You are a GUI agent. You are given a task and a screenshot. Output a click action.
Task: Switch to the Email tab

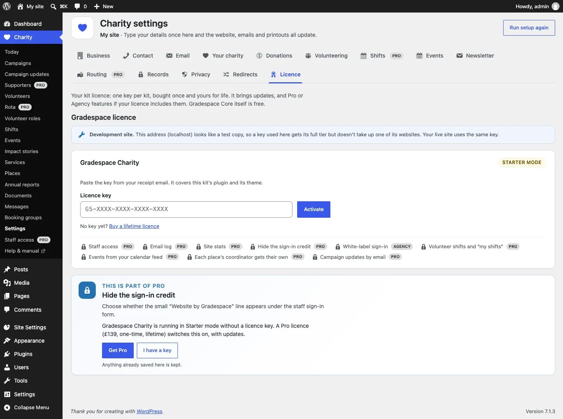point(178,56)
